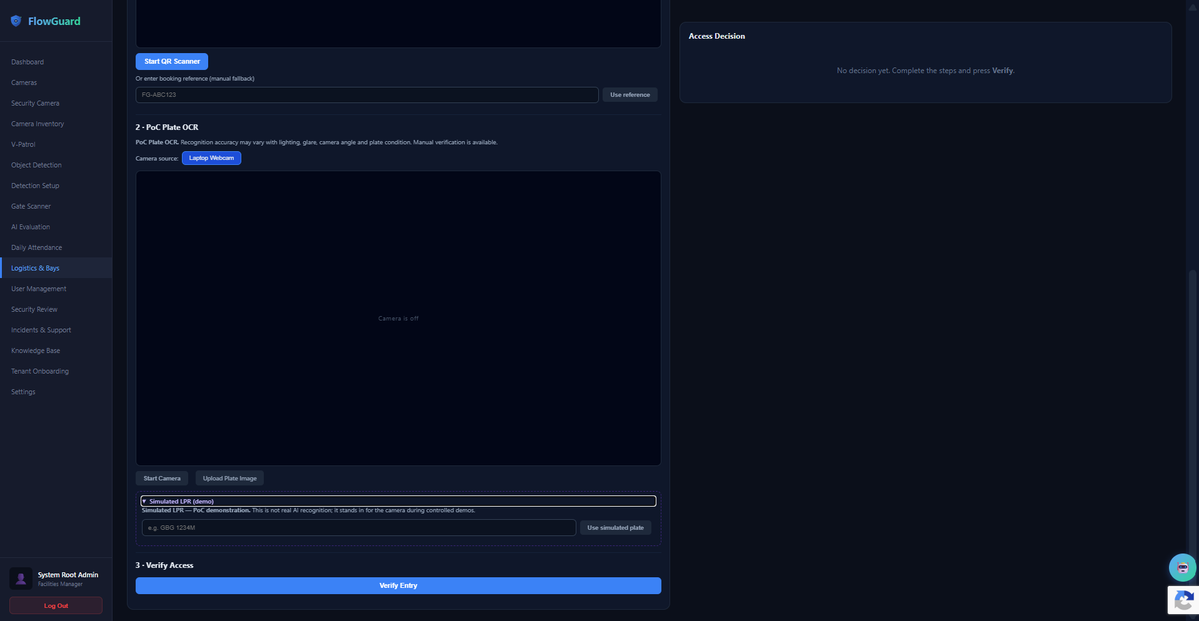The image size is (1199, 621).
Task: Focus the booking reference input field
Action: (367, 95)
